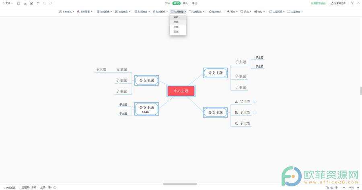This screenshot has height=190, width=362.
Task: Click the info icon next to 上限: 150
Action: 55,188
